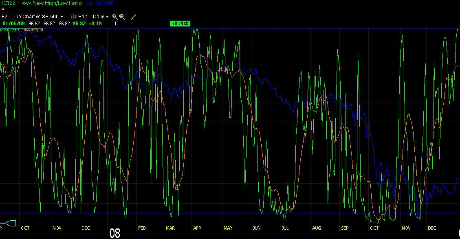460x239 pixels.
Task: Click the bold green 96.82 close value
Action: [79, 24]
